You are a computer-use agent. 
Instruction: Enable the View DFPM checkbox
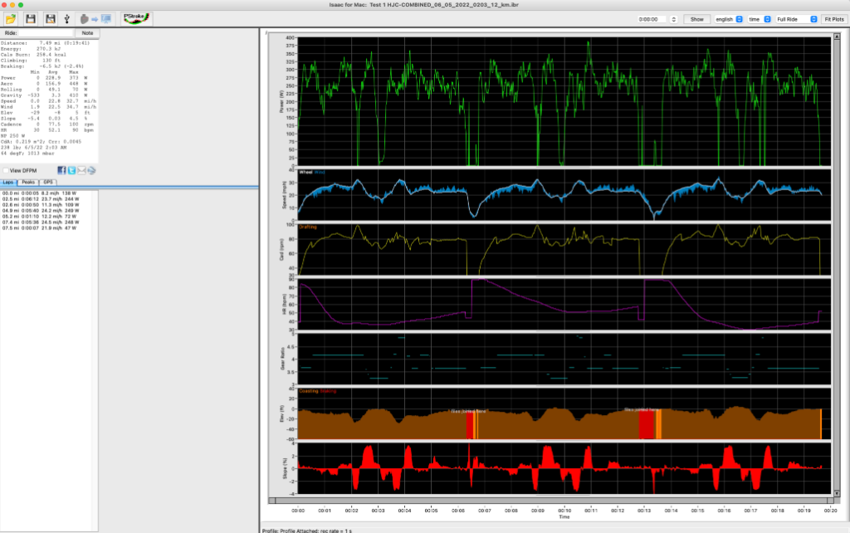tap(7, 169)
